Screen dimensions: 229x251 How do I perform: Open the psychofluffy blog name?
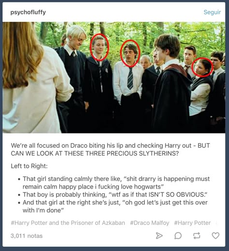[28, 12]
